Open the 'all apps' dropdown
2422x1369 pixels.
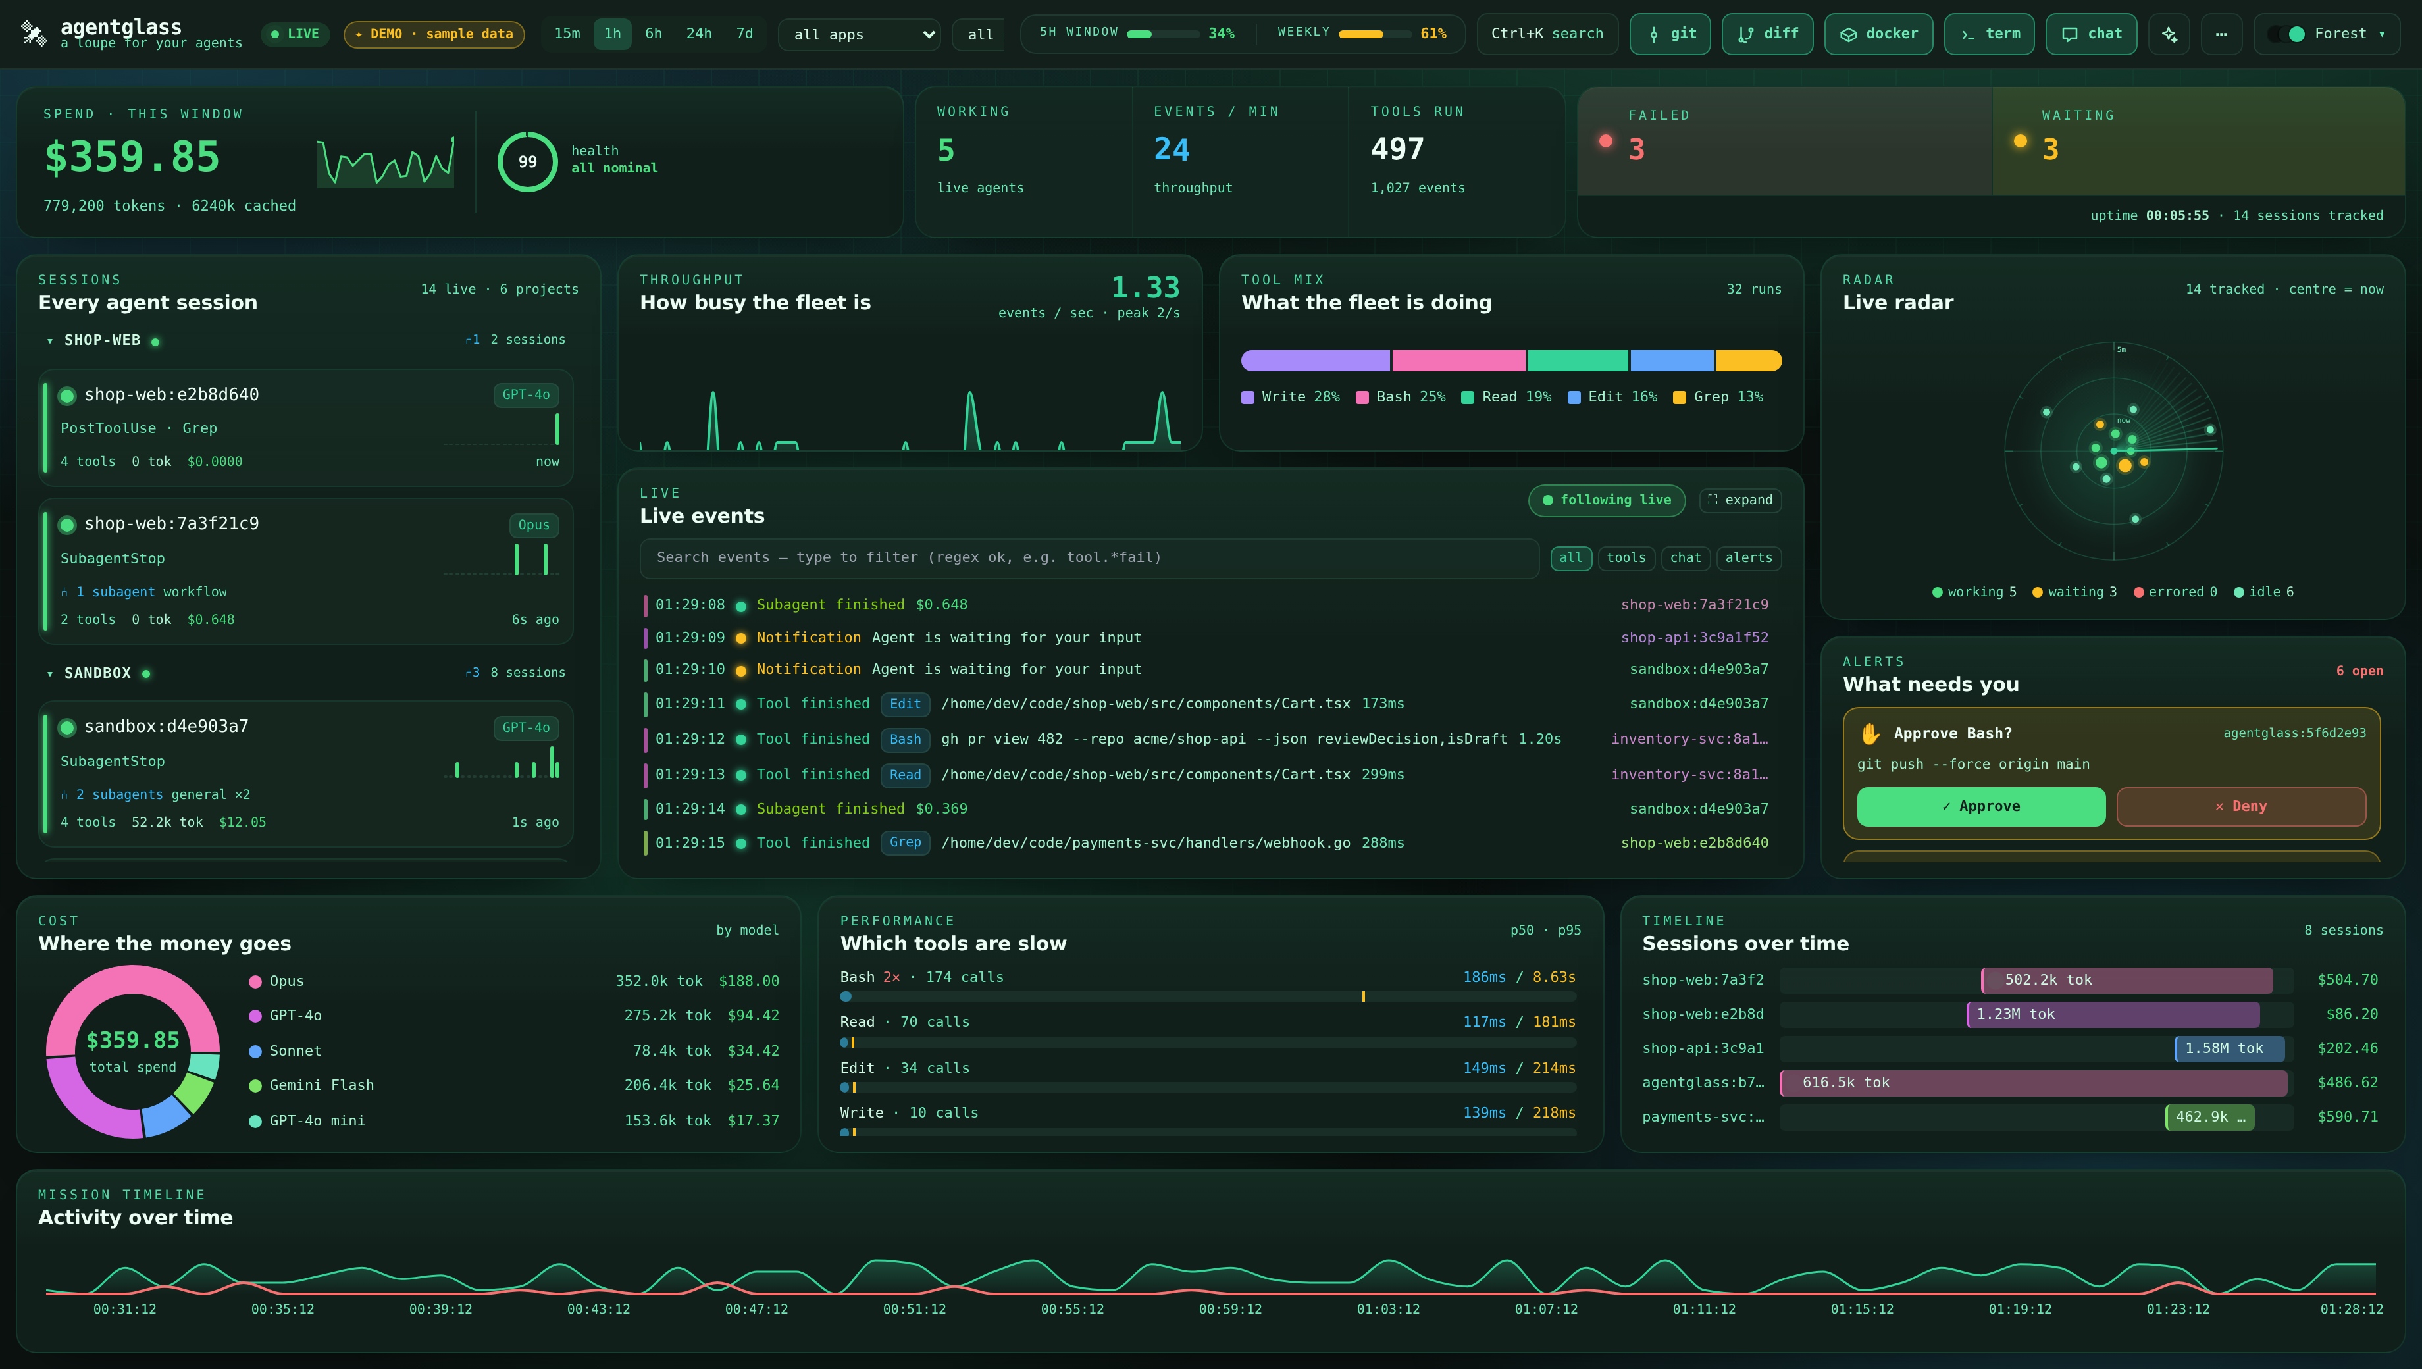point(860,35)
